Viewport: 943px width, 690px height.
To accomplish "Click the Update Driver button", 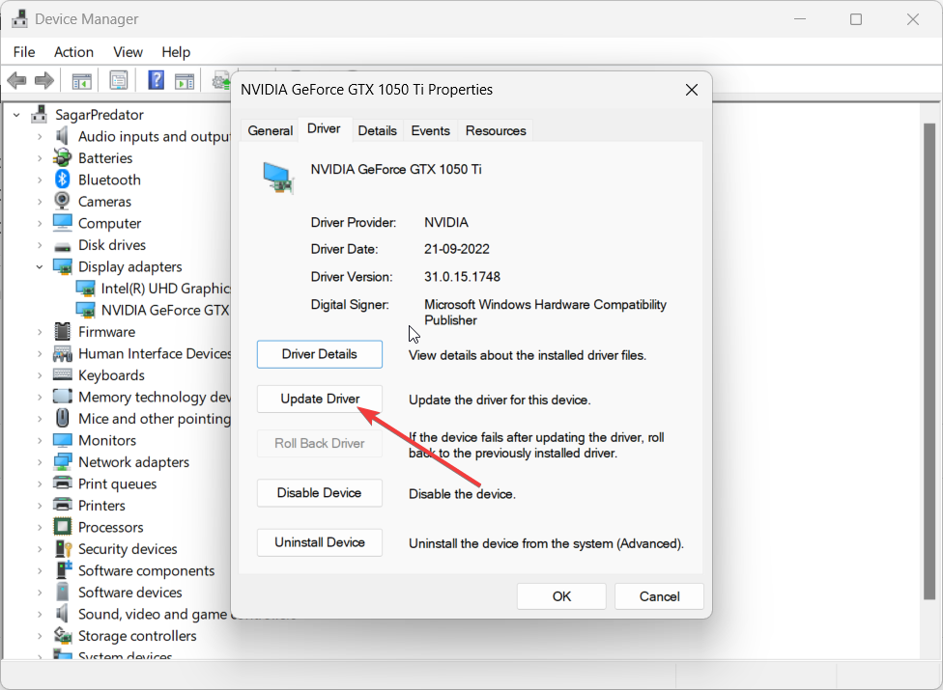I will coord(320,399).
